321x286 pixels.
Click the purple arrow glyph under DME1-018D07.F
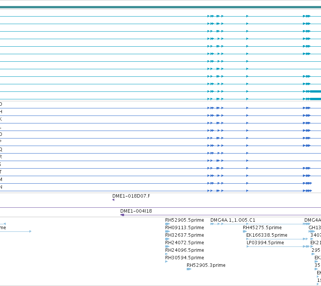(114, 200)
